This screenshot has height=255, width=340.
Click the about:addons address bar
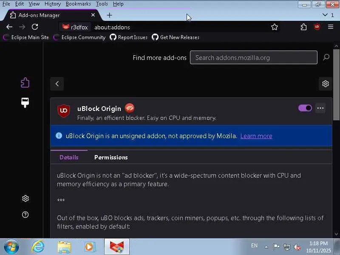pyautogui.click(x=180, y=27)
